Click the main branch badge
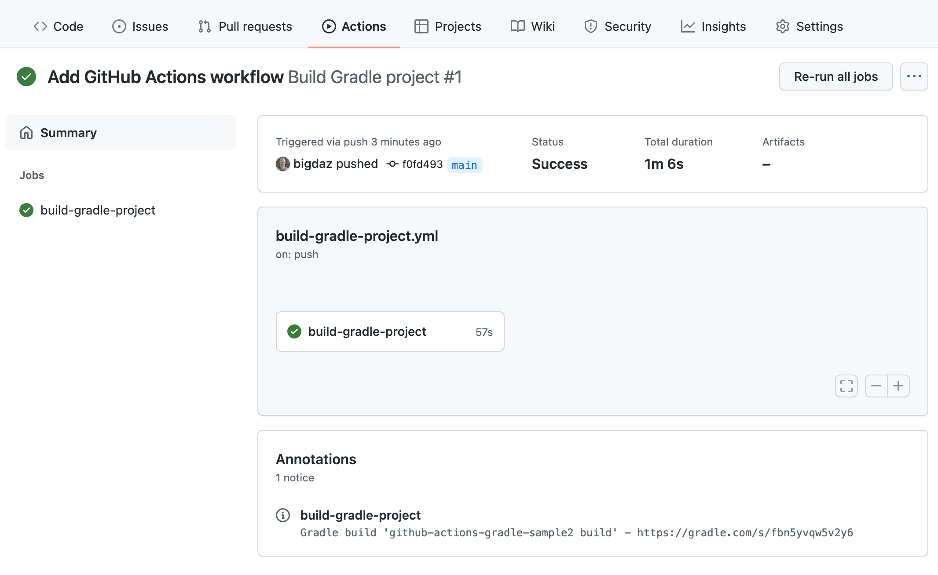The height and width of the screenshot is (575, 938). click(x=464, y=165)
